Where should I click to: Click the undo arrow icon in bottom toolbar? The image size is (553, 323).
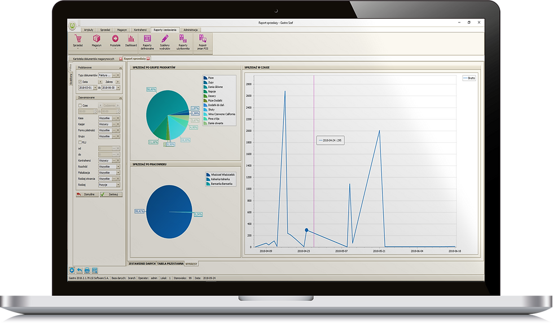click(x=80, y=270)
